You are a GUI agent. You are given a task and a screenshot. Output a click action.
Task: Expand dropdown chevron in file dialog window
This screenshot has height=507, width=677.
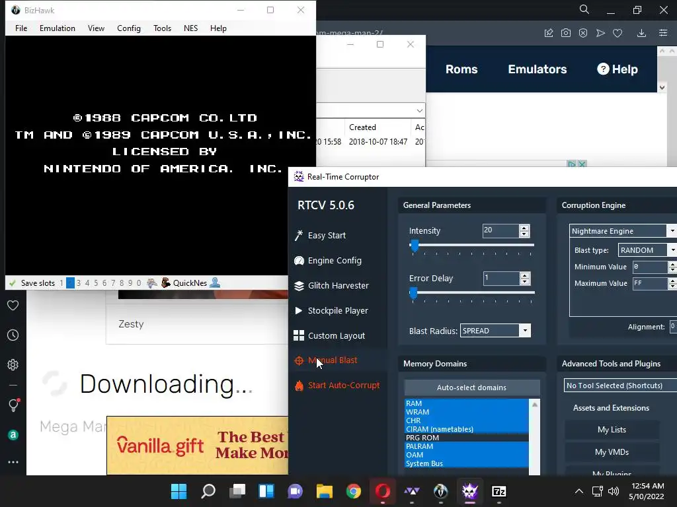click(x=419, y=111)
